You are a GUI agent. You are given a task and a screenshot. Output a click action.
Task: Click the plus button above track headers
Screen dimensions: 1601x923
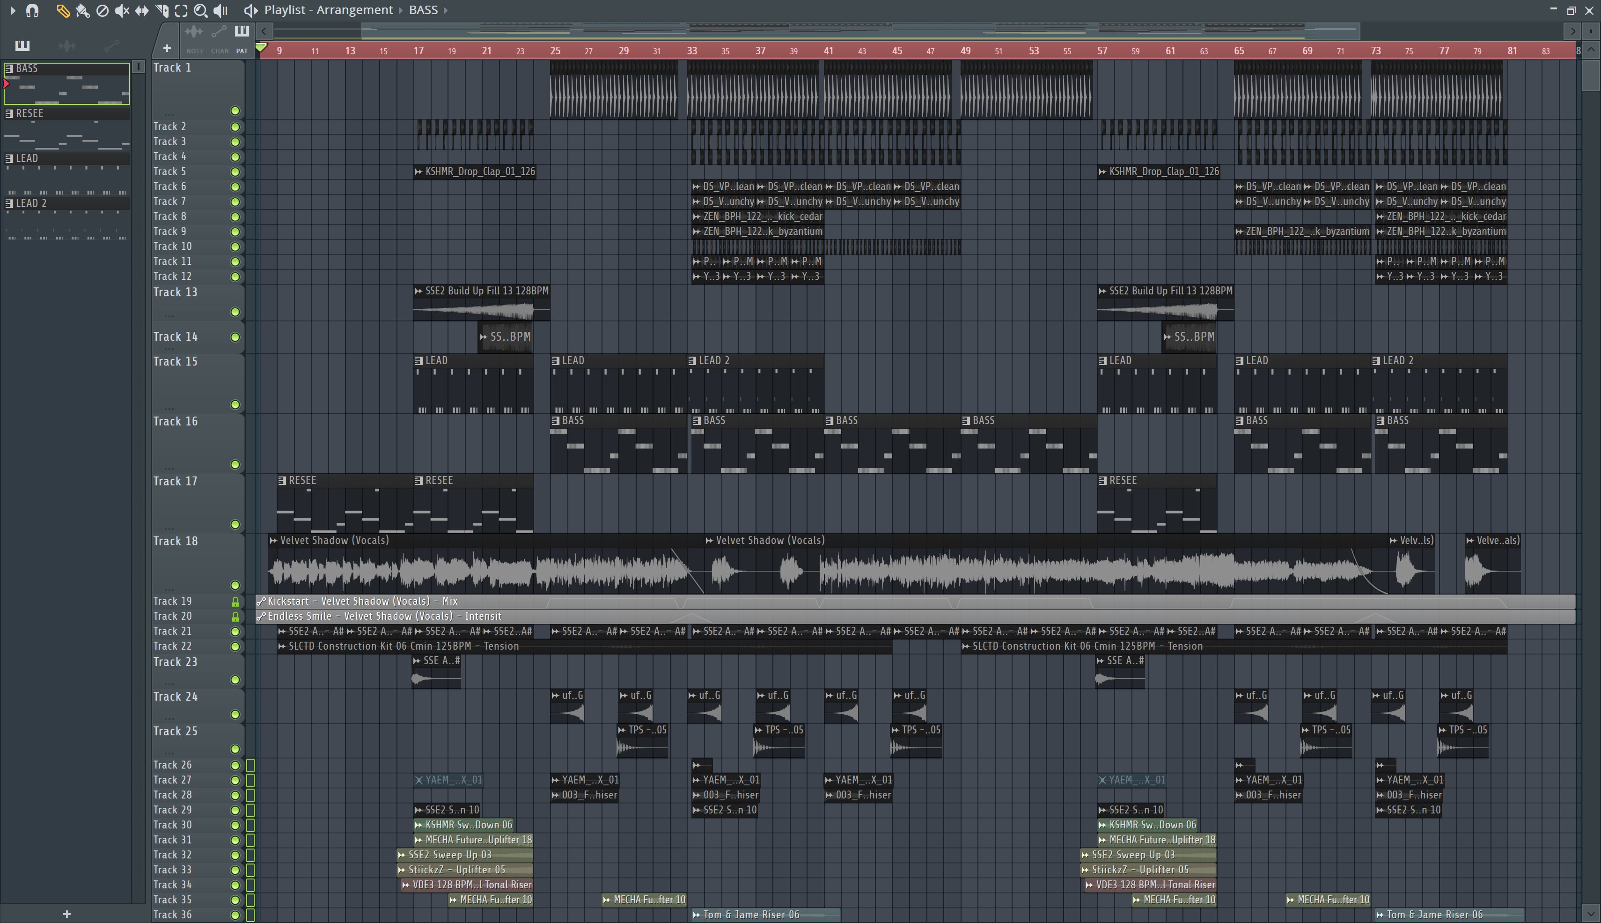[167, 48]
